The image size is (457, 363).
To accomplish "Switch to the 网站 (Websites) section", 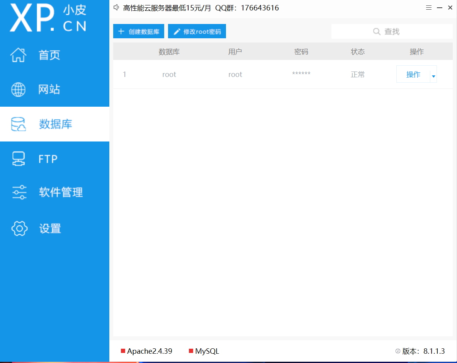I will tap(49, 89).
